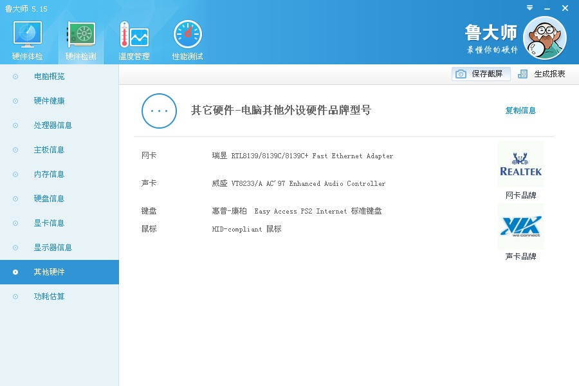Select the 网卡 row label
The width and height of the screenshot is (579, 386).
(x=149, y=156)
